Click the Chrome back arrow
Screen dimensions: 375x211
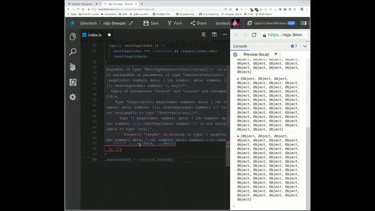[69, 9]
